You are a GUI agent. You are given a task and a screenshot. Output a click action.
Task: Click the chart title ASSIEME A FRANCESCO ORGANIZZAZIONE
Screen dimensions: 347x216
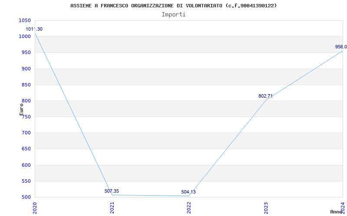coord(173,6)
